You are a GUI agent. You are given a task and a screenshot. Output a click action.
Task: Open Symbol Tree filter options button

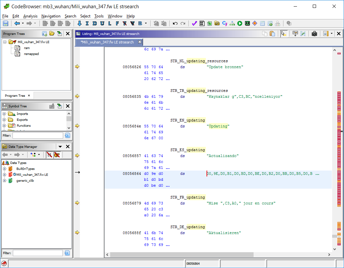coord(67,136)
